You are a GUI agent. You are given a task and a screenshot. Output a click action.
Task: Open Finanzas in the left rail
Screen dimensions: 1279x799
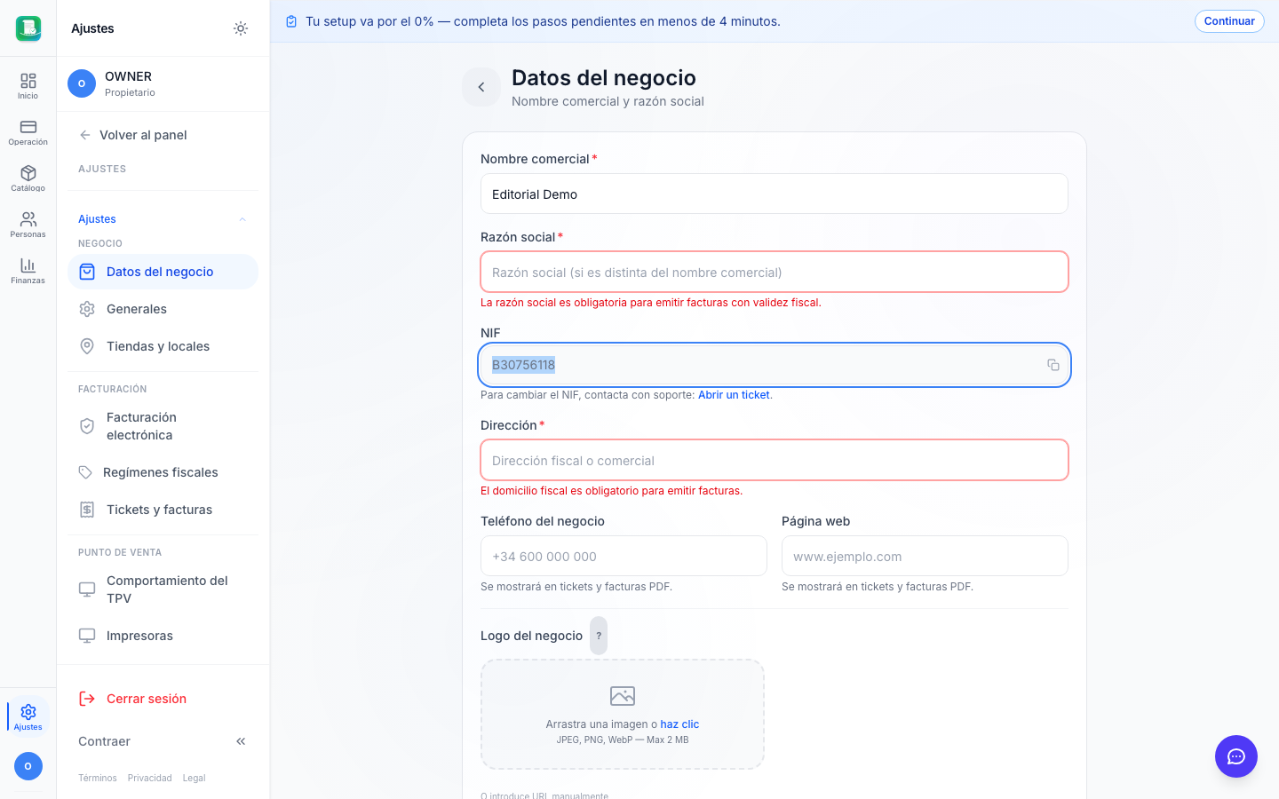tap(28, 271)
